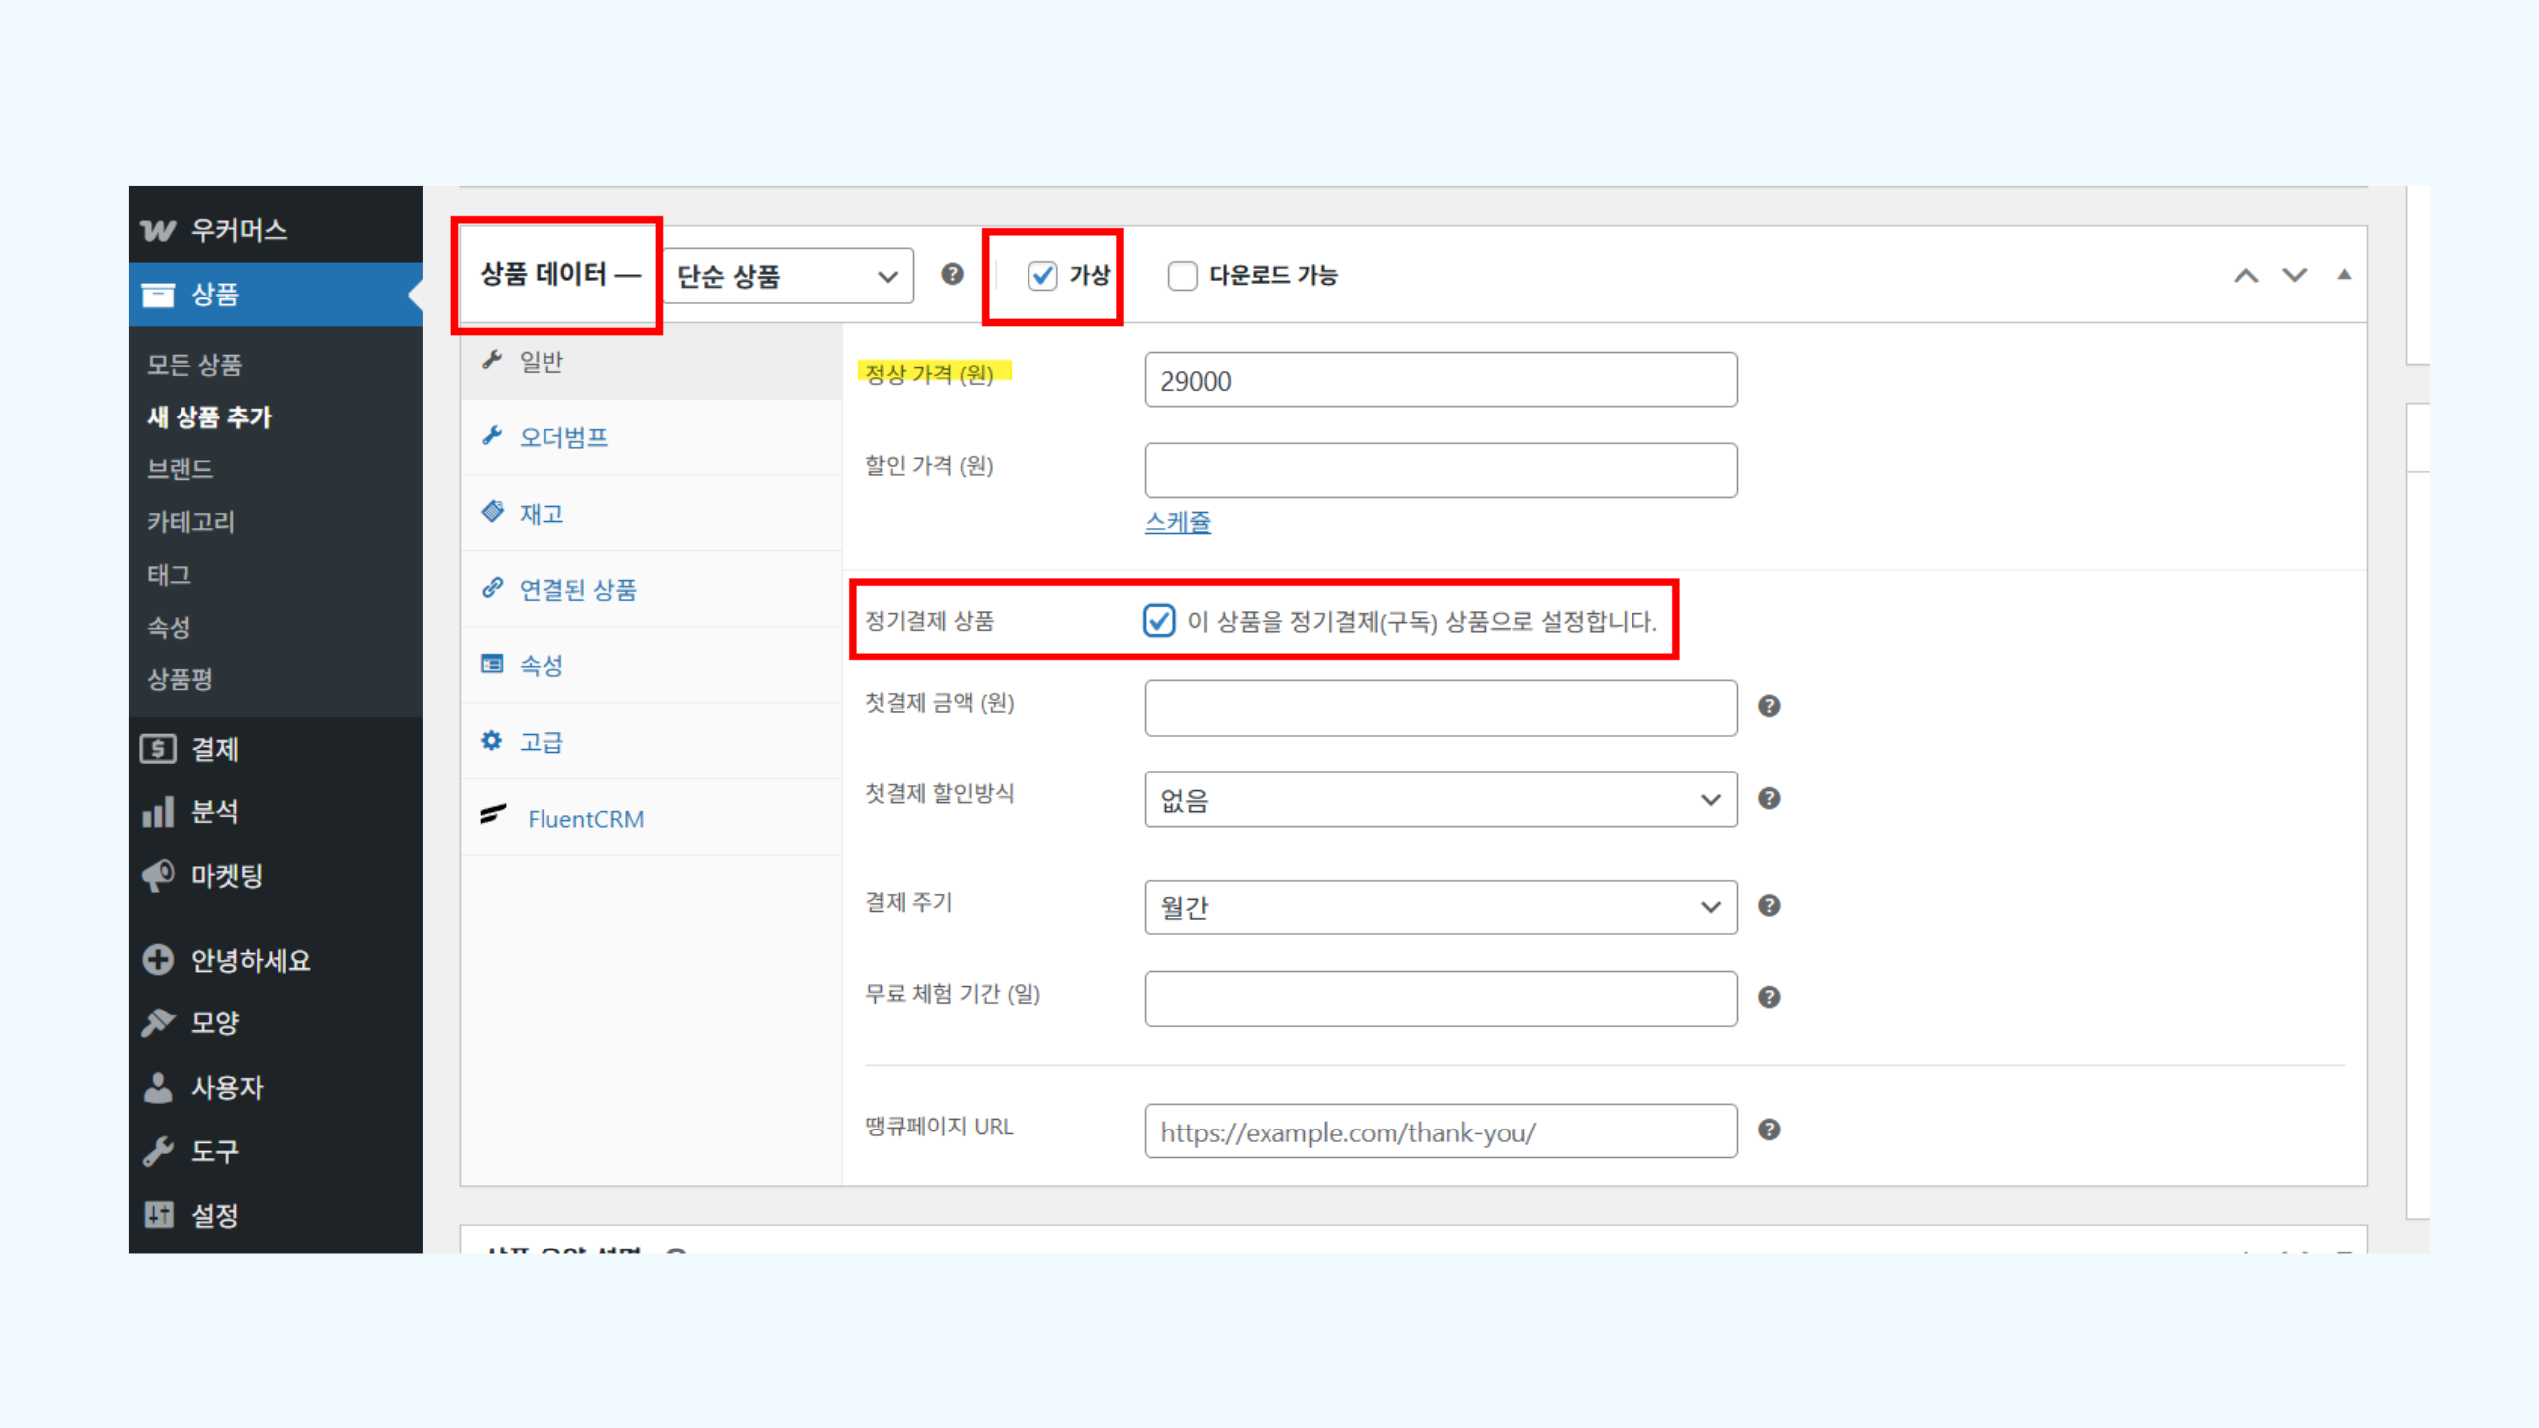2539x1428 pixels.
Task: Click the 도구 wrench icon
Action: click(158, 1151)
